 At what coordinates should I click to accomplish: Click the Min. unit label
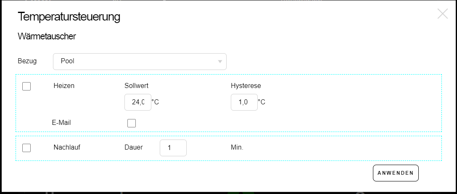coord(237,148)
